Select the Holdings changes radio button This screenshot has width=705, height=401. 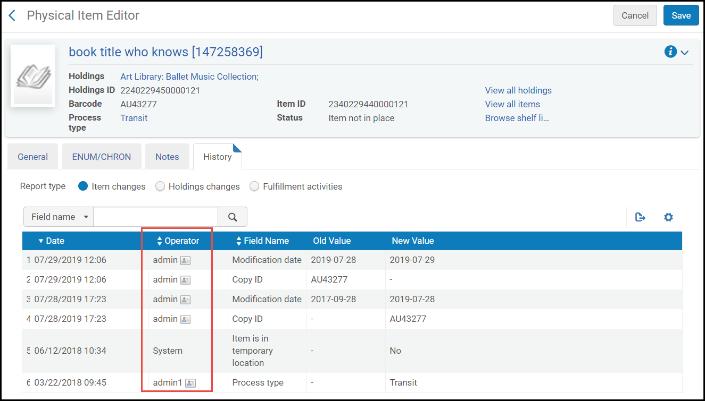[160, 186]
